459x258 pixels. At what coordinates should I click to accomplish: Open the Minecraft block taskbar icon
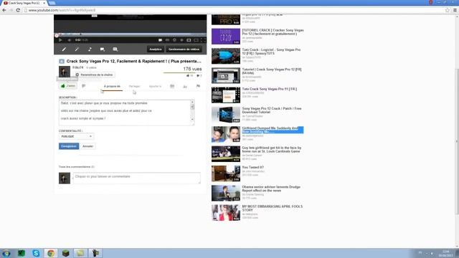coord(66,253)
